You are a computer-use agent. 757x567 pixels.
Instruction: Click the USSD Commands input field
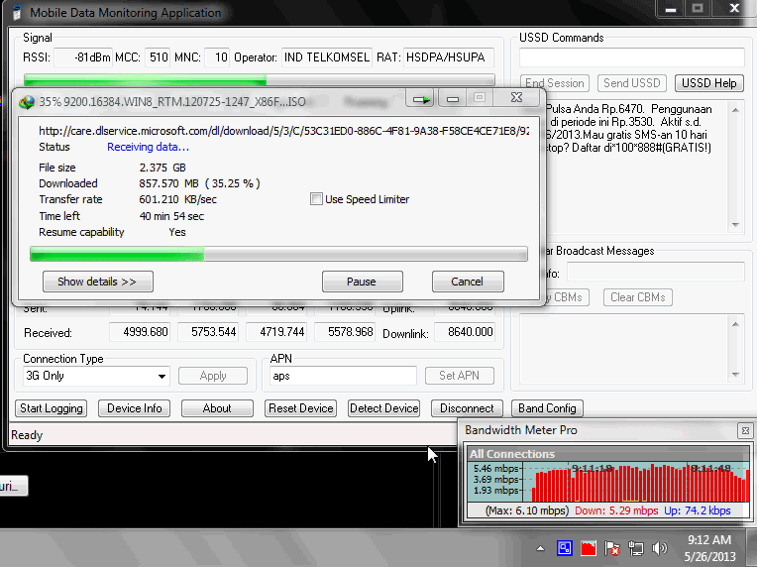click(x=631, y=57)
